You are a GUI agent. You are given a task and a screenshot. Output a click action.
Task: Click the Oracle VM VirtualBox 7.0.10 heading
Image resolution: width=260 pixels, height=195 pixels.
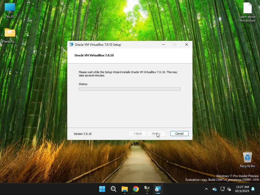click(94, 55)
